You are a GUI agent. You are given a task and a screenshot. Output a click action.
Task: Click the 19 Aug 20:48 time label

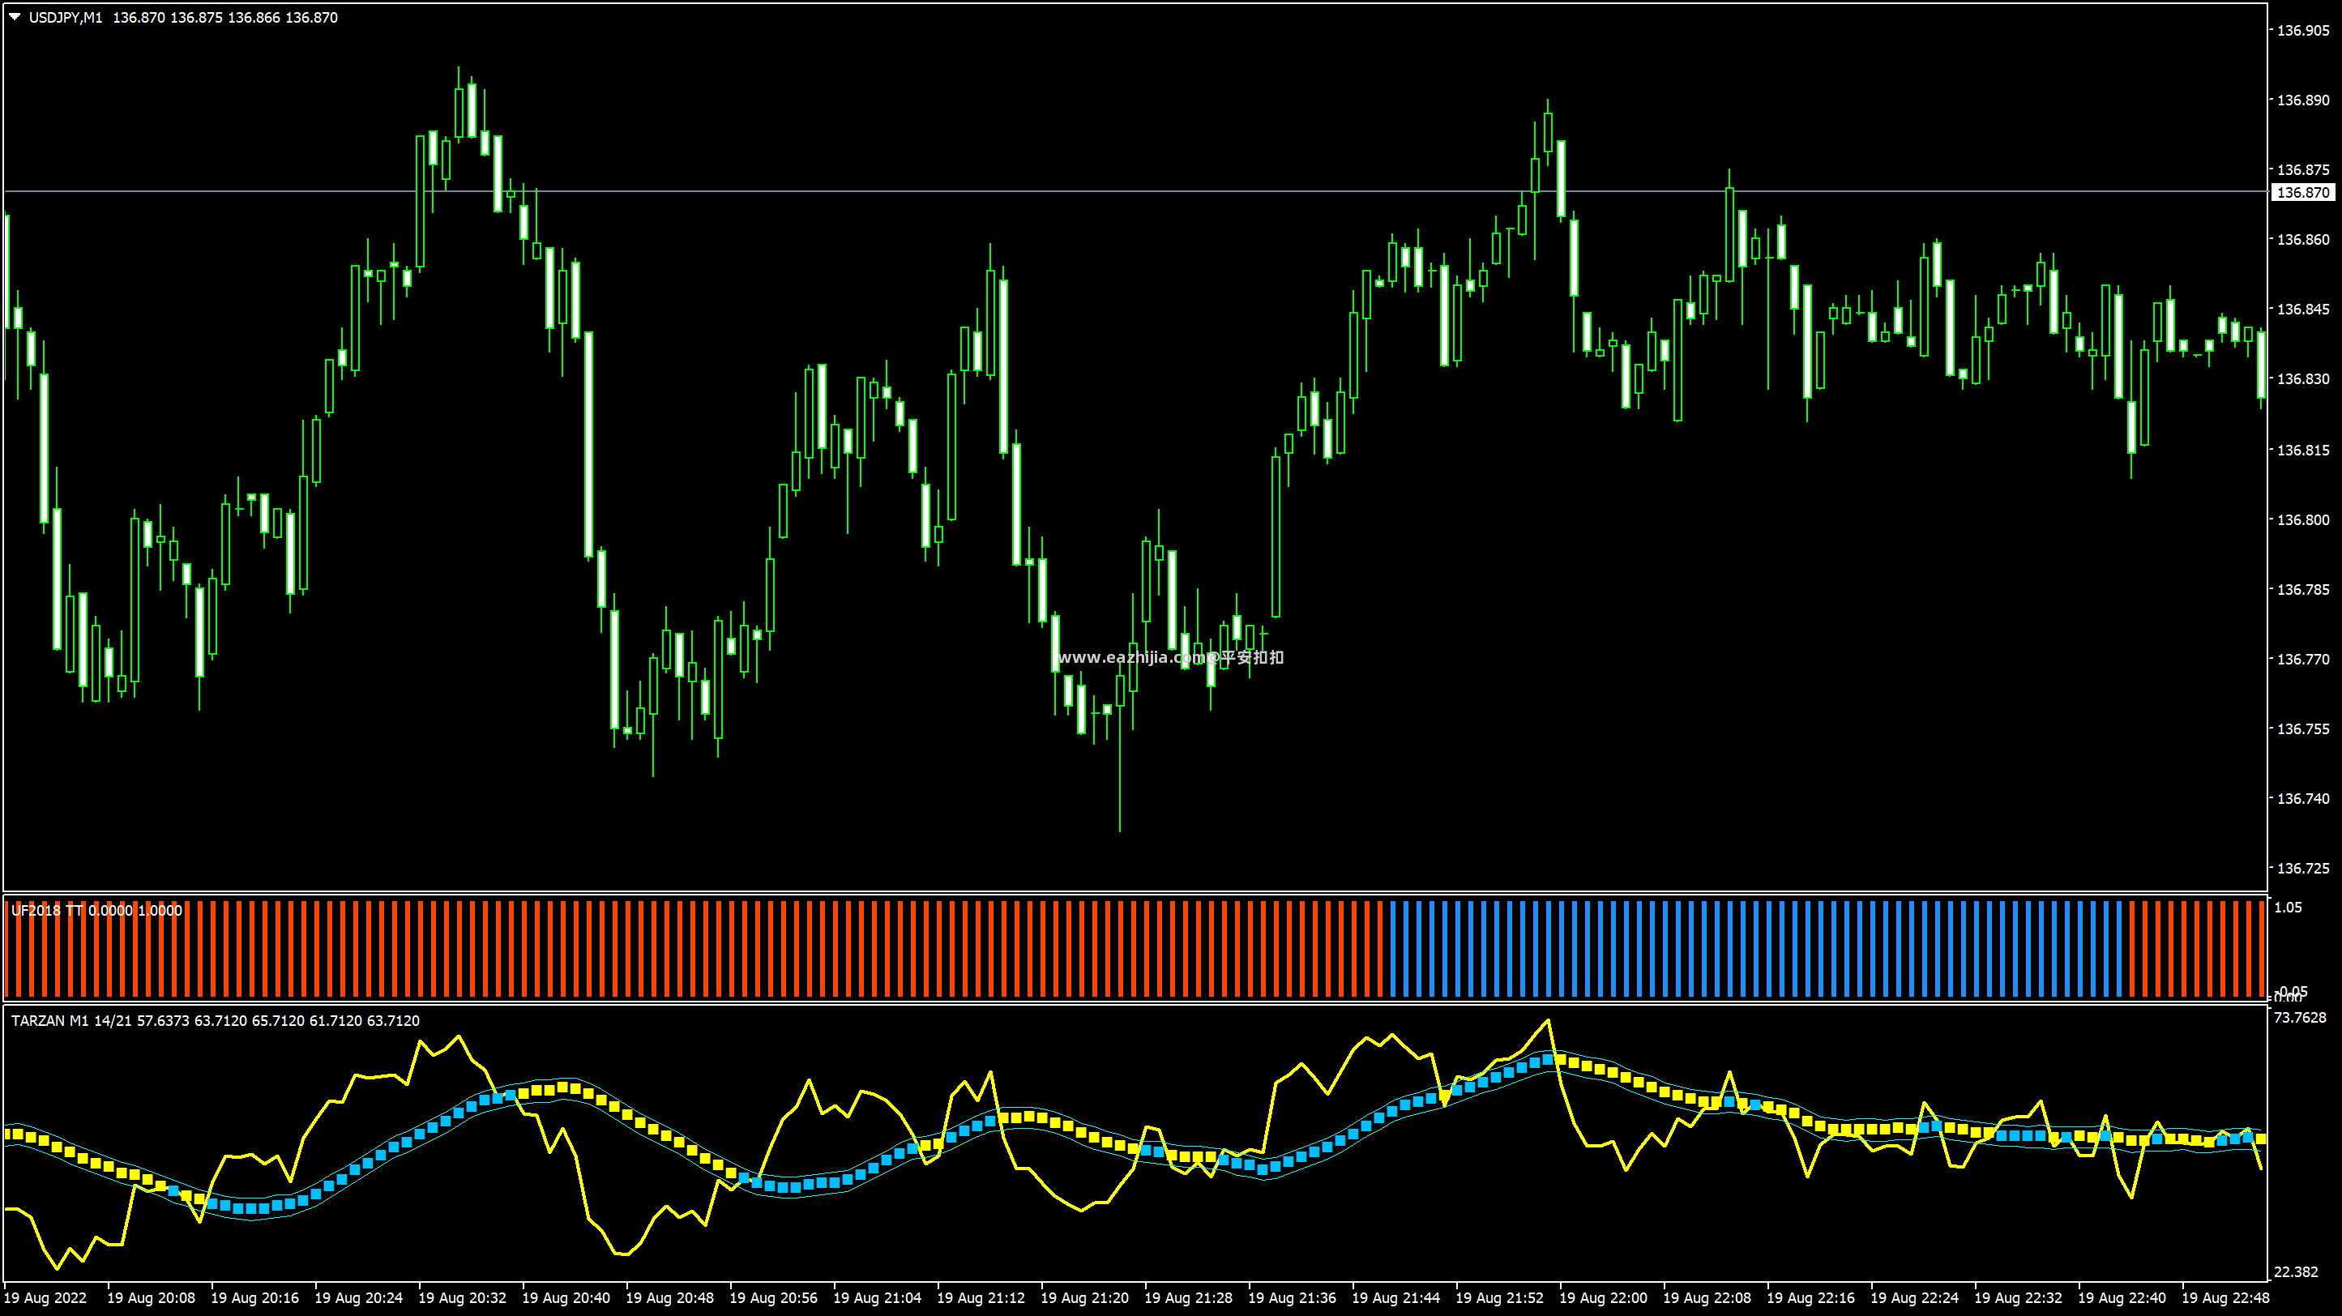pos(669,1298)
